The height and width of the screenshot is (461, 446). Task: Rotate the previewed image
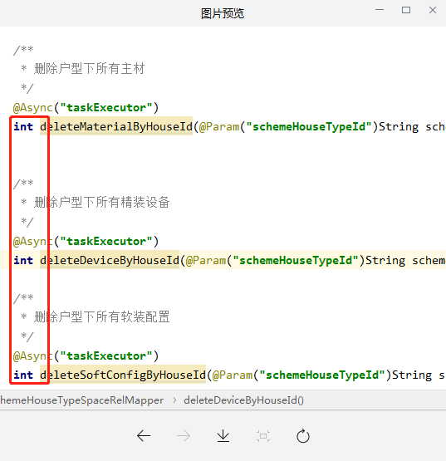tap(303, 436)
